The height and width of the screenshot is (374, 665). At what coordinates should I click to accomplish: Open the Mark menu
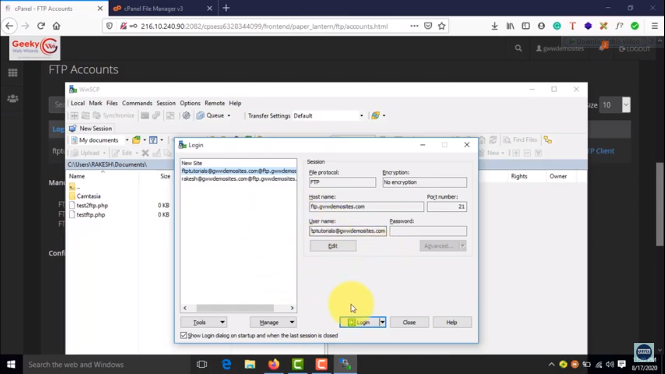[95, 103]
